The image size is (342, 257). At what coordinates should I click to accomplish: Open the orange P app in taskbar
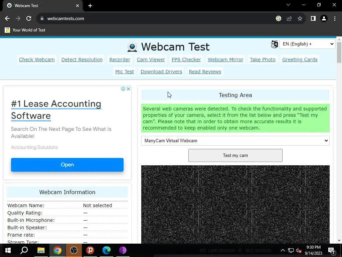point(90,250)
